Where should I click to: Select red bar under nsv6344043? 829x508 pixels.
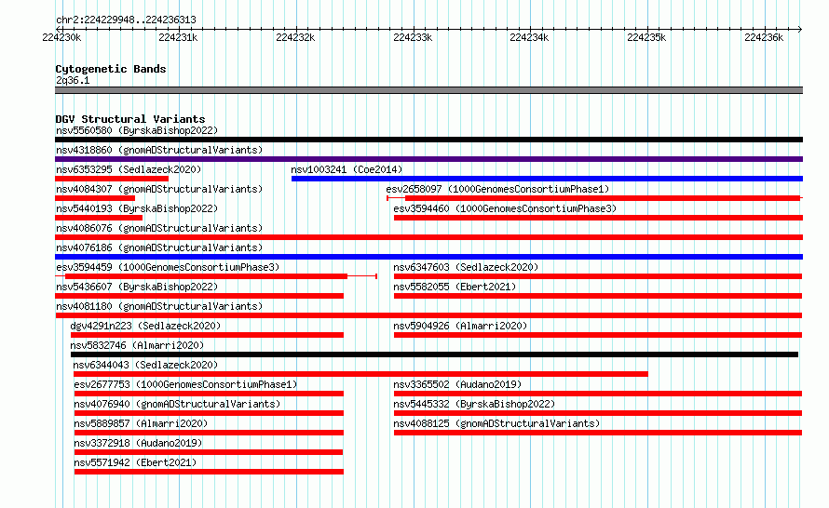(360, 374)
